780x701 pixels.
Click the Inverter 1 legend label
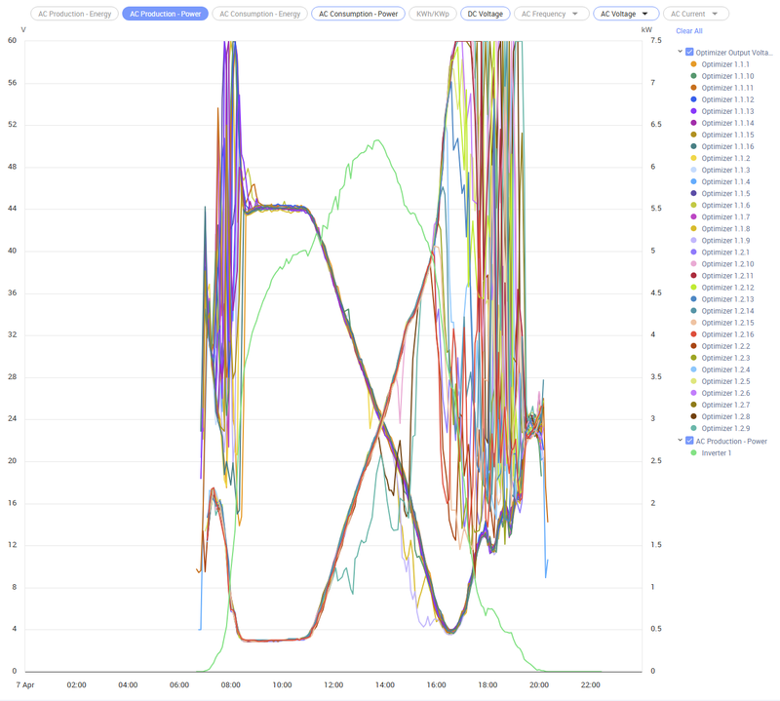click(717, 452)
